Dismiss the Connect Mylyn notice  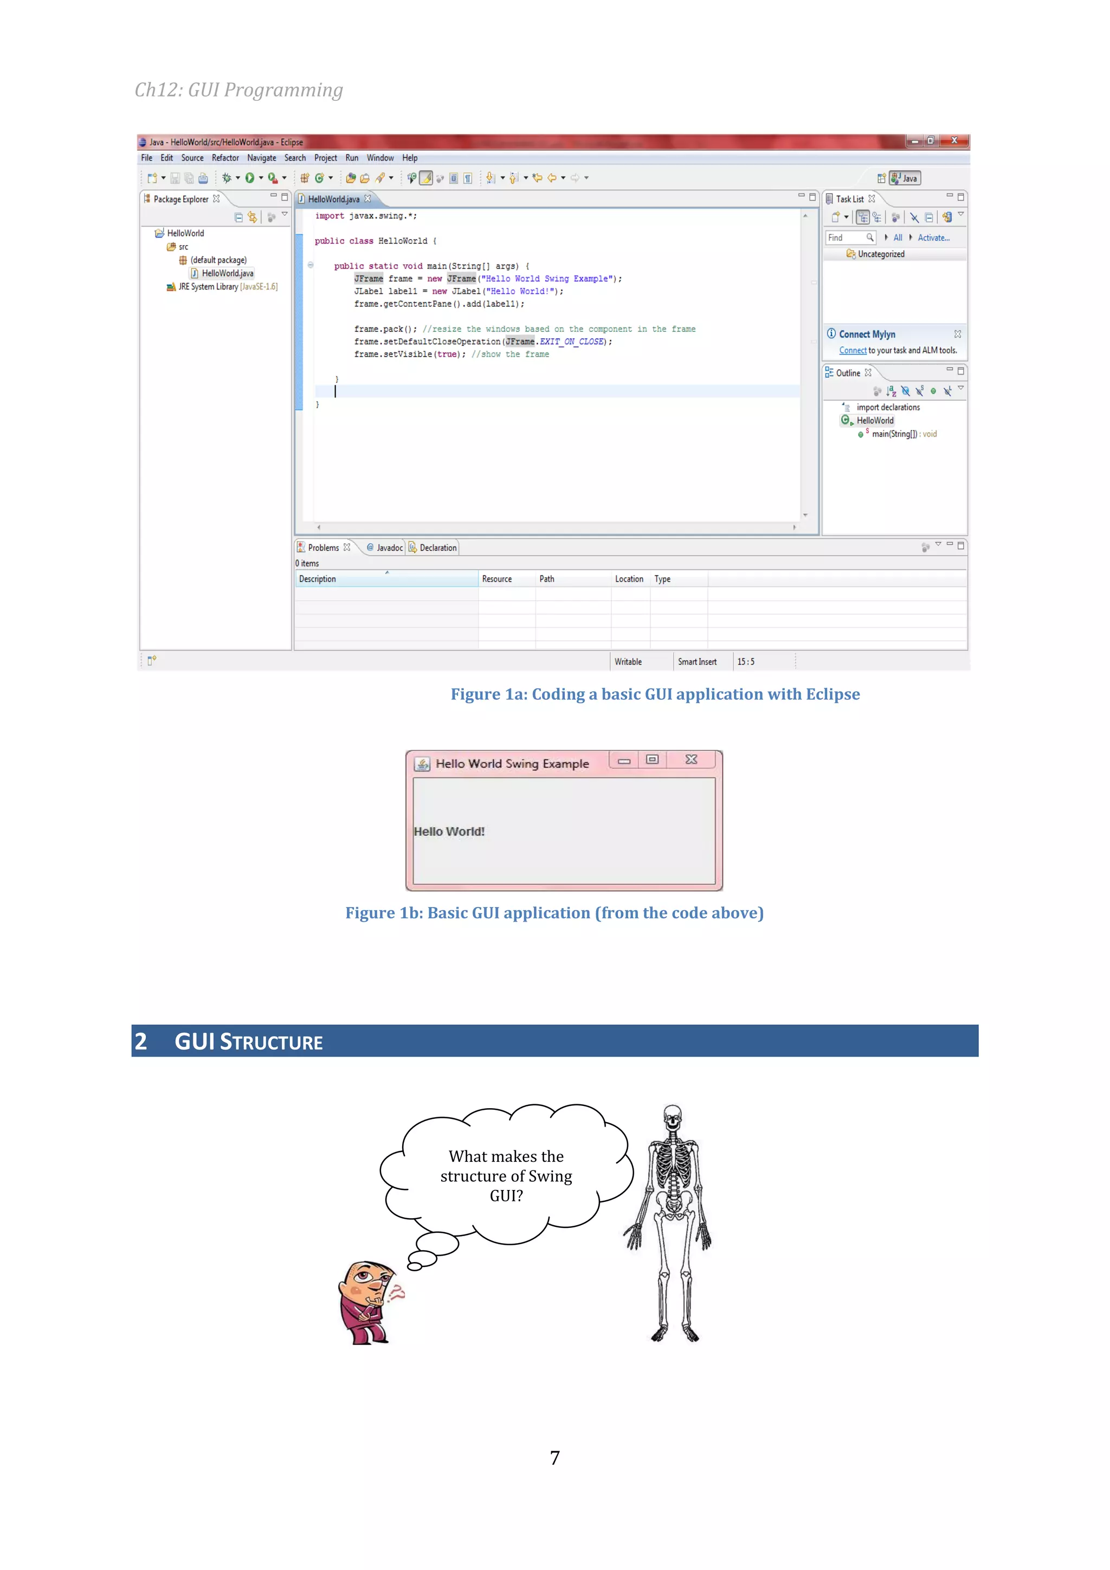(x=958, y=334)
